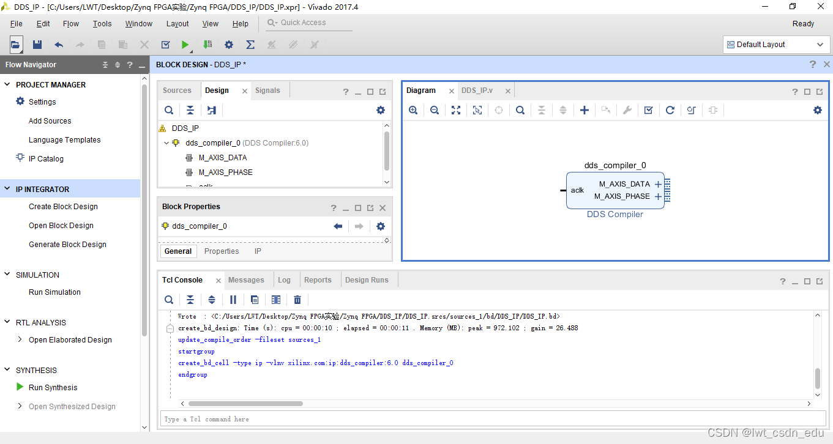833x444 pixels.
Task: Expand Open Elaborated Design
Action: point(20,339)
